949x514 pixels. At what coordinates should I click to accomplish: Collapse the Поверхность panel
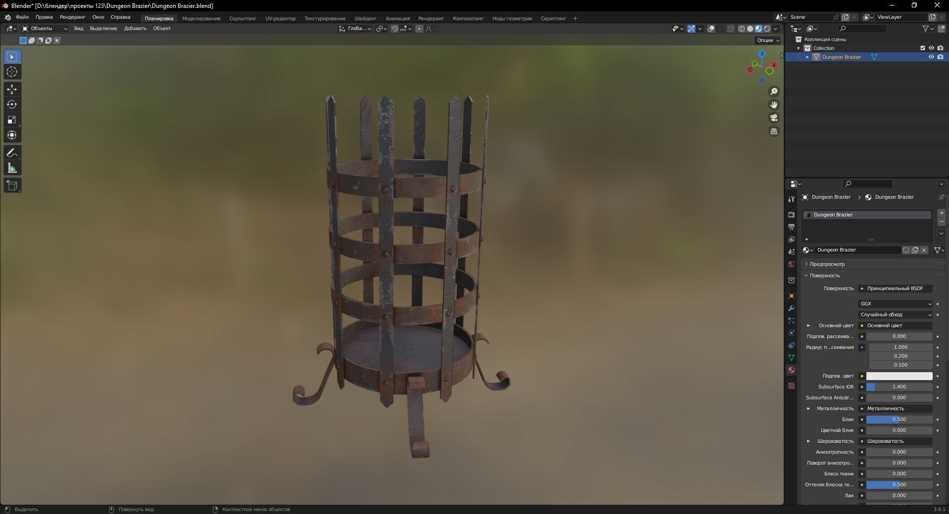824,276
